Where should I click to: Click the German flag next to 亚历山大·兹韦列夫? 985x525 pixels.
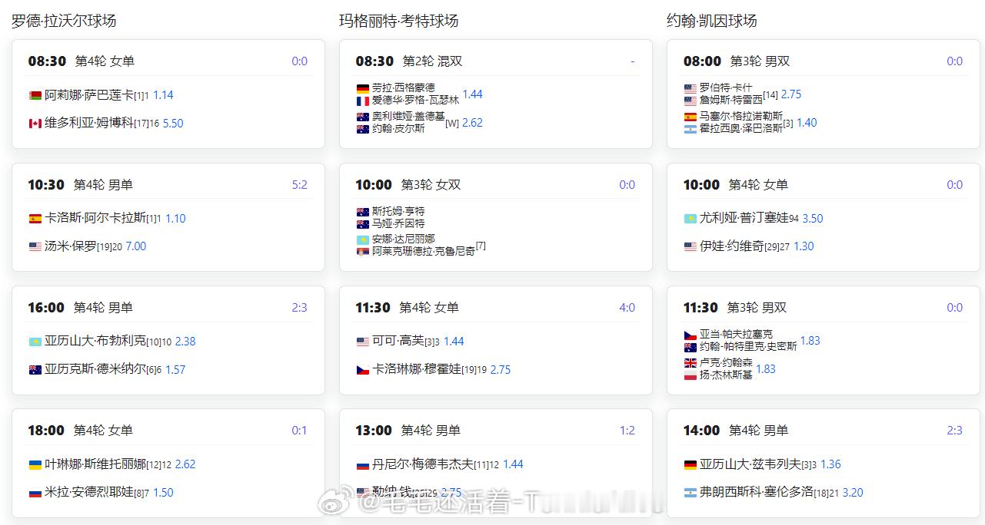tap(690, 464)
